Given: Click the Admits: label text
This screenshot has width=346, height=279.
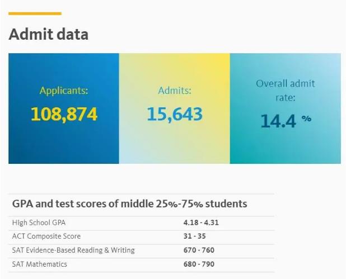Looking at the screenshot, I should coord(175,91).
